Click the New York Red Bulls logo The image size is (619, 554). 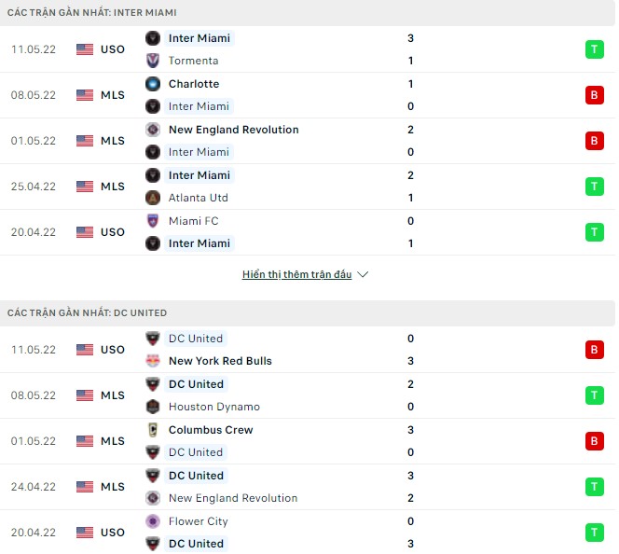(153, 361)
